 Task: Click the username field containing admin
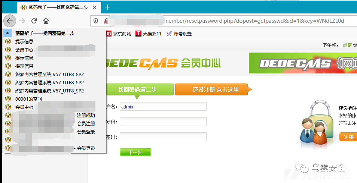[x=163, y=106]
